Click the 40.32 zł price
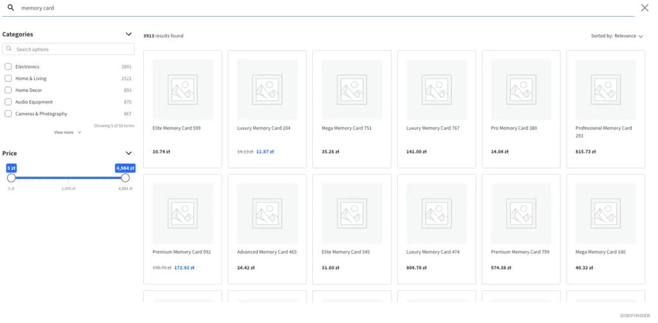 coord(584,268)
